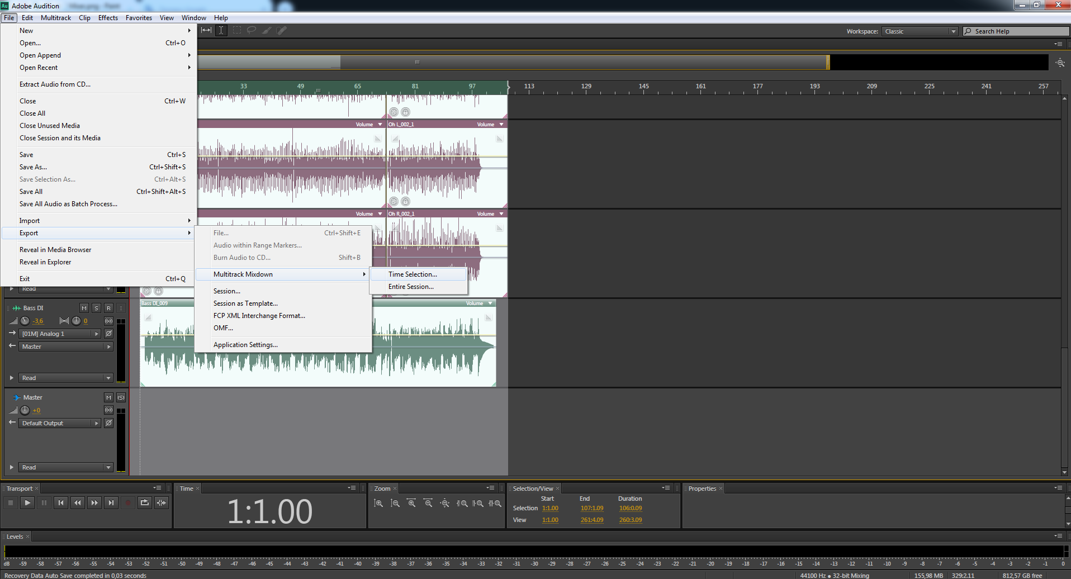The width and height of the screenshot is (1071, 579).
Task: Select the Time Selection tool
Action: click(x=221, y=30)
